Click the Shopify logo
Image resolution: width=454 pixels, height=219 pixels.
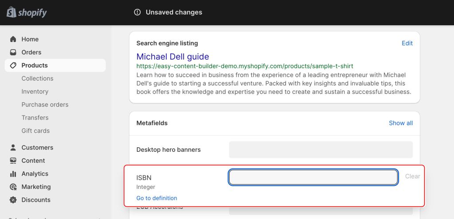(27, 12)
